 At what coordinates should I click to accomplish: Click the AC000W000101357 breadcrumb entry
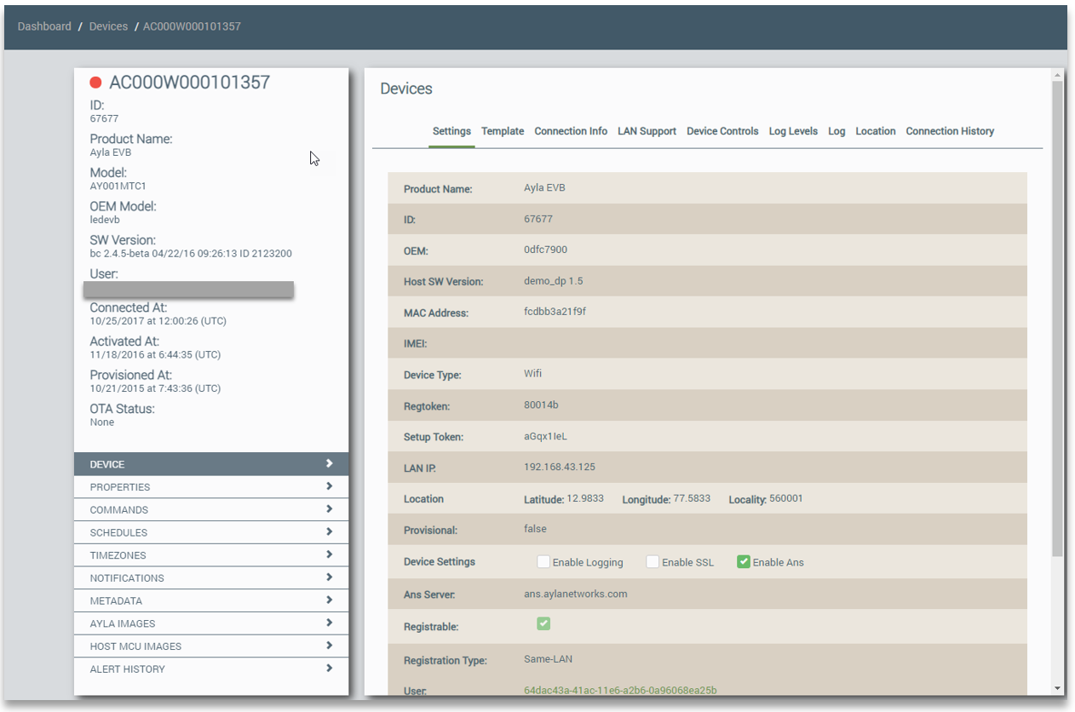pyautogui.click(x=192, y=26)
